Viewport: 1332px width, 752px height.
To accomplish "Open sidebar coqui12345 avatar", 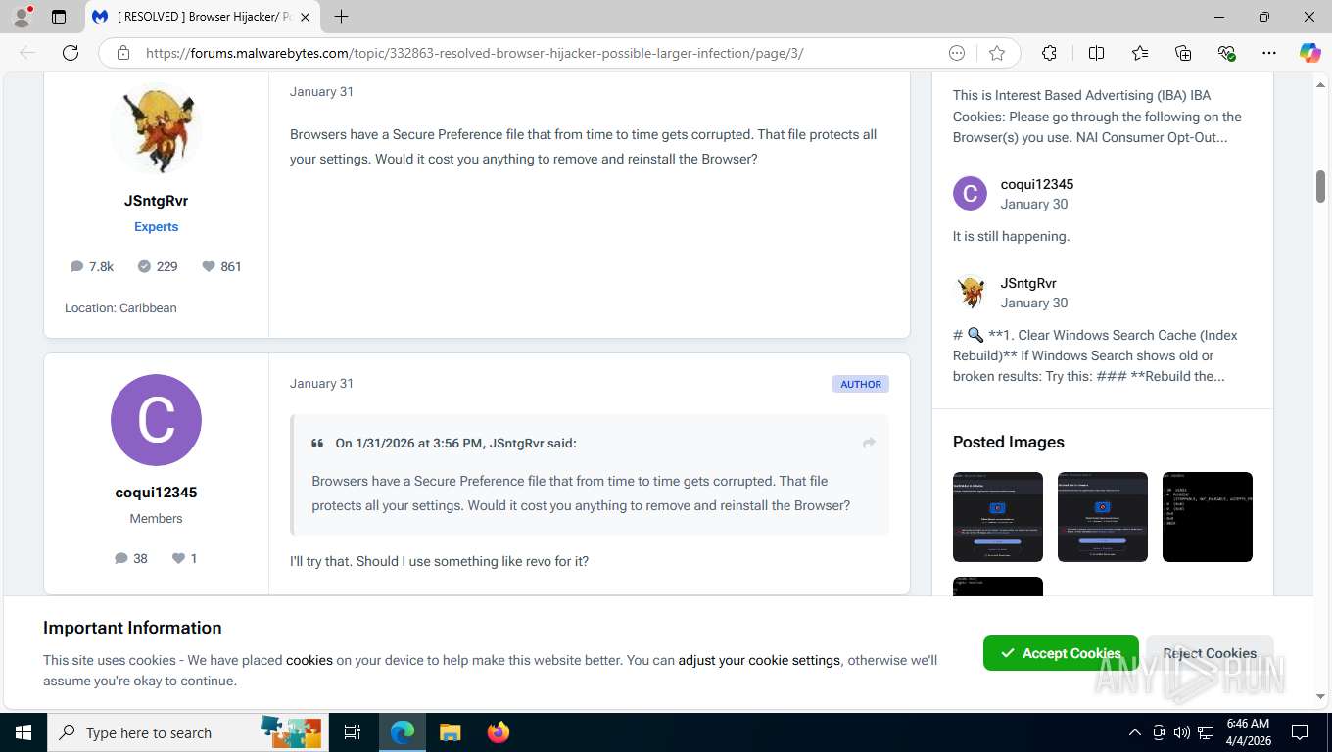I will tap(970, 194).
